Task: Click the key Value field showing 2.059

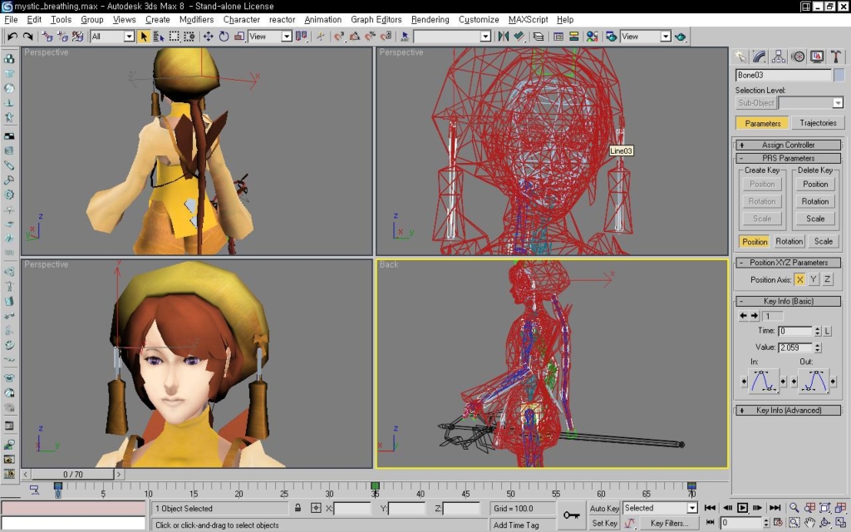Action: tap(795, 347)
